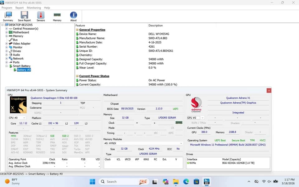Screen dimensions: 299x187
Task: Expand the Drives tree node
Action: click(7, 51)
